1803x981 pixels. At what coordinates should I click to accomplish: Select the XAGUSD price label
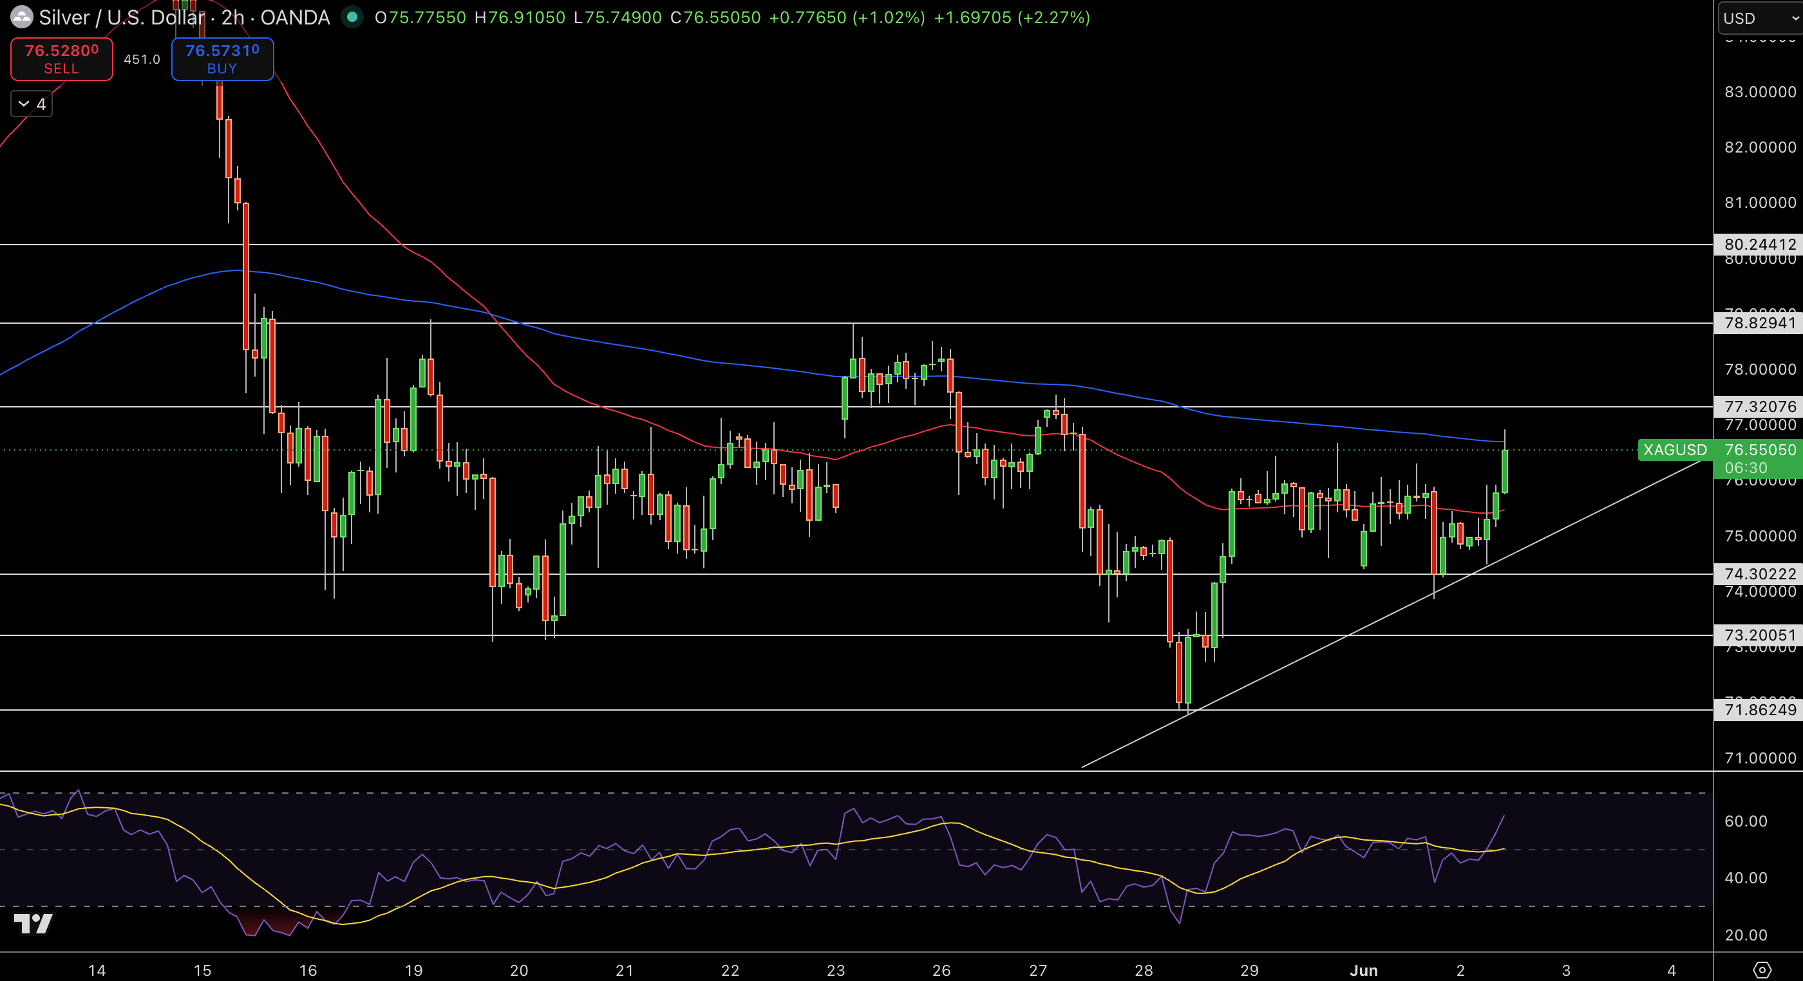coord(1675,450)
